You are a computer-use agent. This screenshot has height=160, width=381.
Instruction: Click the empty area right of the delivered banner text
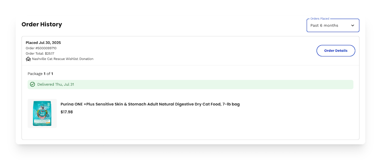pyautogui.click(x=229, y=84)
